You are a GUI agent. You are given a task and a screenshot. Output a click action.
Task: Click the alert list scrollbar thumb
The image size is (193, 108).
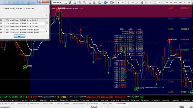coord(46,23)
